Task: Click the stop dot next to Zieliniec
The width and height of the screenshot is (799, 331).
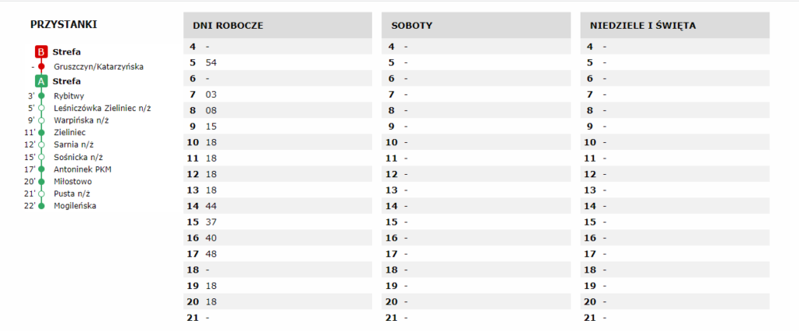Action: [41, 133]
